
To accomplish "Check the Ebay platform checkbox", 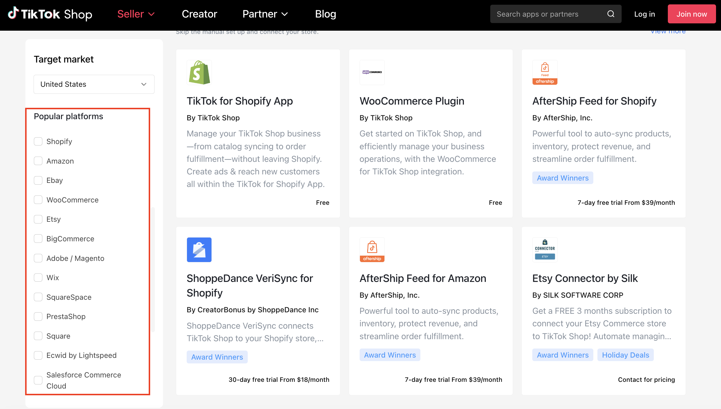I will pyautogui.click(x=38, y=180).
